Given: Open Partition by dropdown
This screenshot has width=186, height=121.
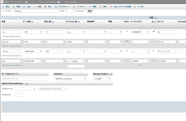Looking at the screenshot, I should click(25, 89).
